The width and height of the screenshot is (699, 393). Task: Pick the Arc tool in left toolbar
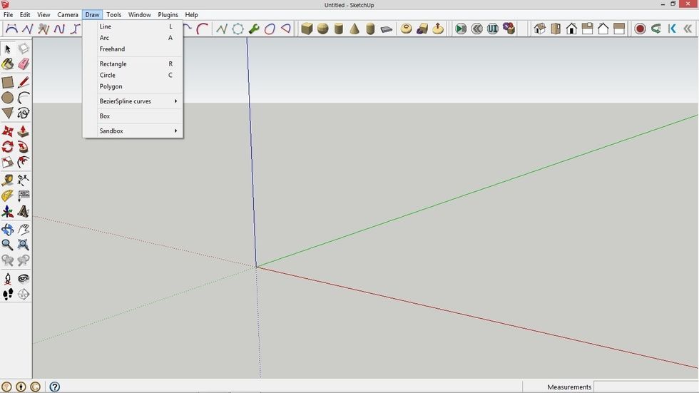23,98
